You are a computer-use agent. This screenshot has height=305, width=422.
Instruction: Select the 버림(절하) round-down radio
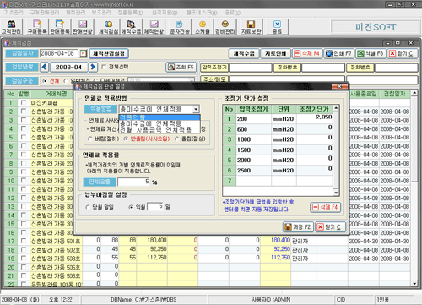coord(90,139)
